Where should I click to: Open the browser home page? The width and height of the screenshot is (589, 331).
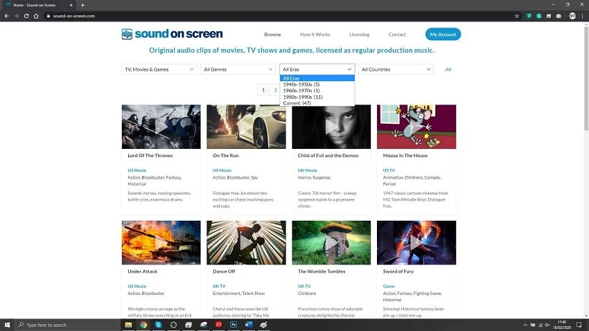pyautogui.click(x=36, y=16)
